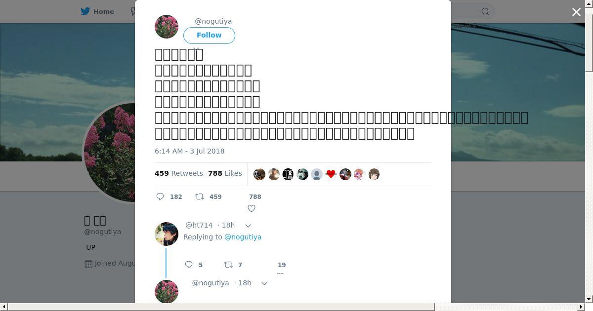Click the horizontal scrollbar at the bottom
Viewport: 593px width, 311px height.
221,307
